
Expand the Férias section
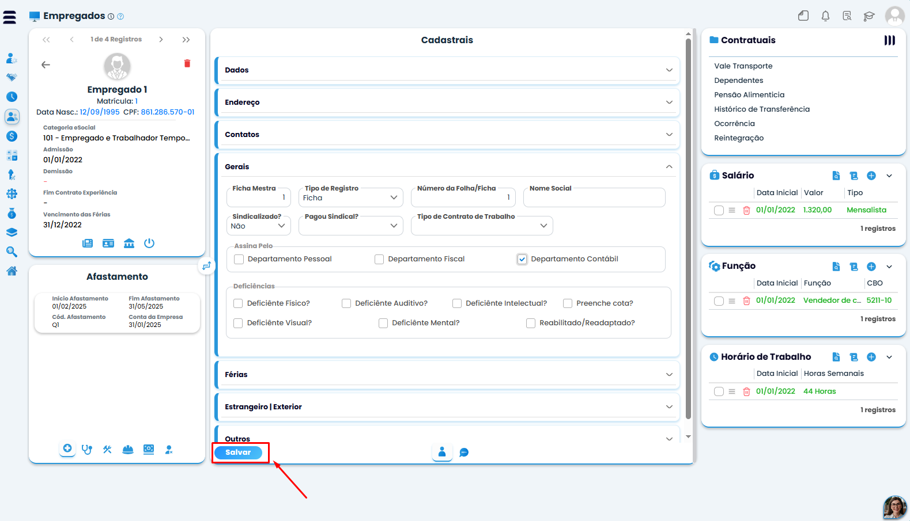pyautogui.click(x=447, y=375)
